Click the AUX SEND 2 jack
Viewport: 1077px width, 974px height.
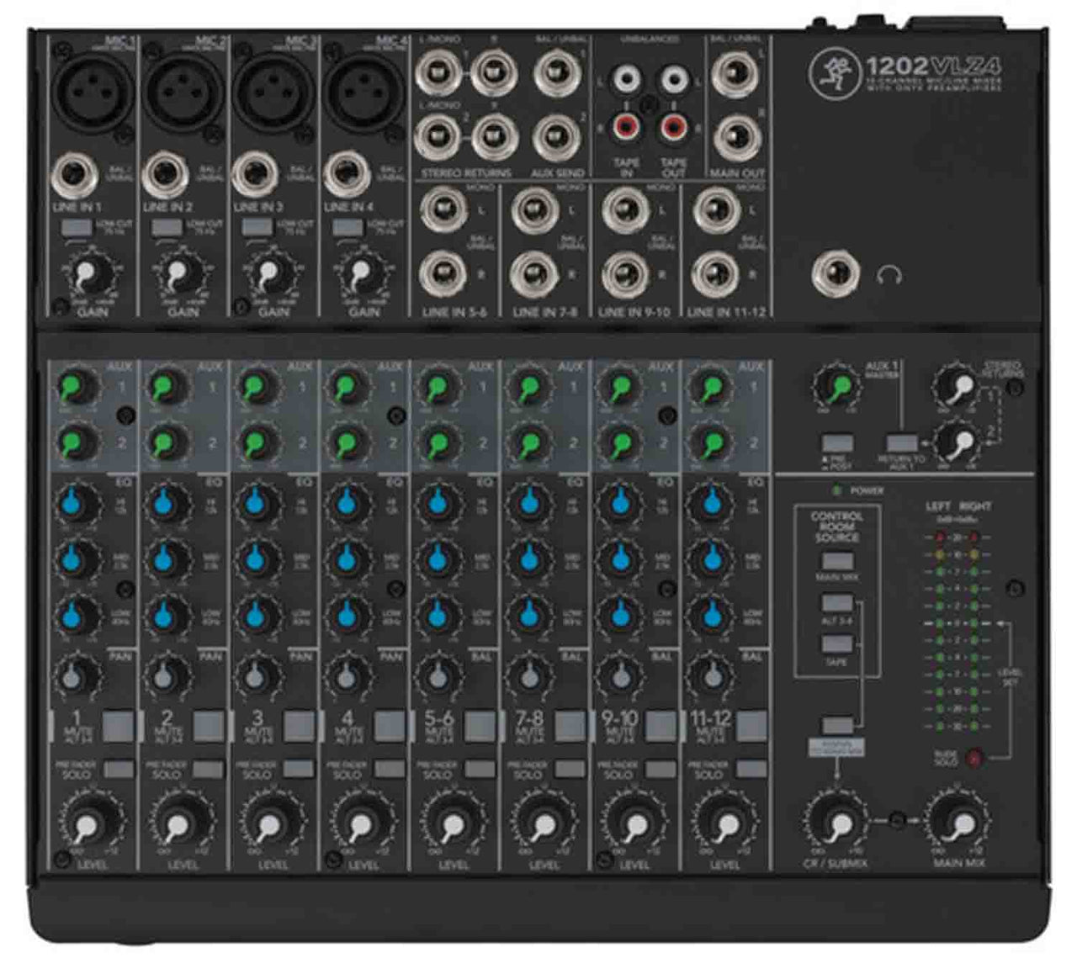click(x=555, y=138)
